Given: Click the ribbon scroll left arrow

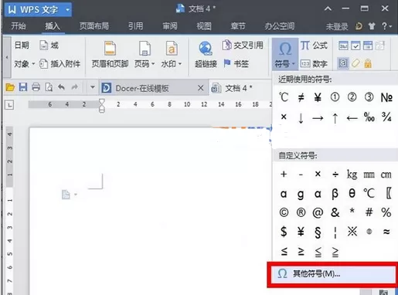Looking at the screenshot, I should coord(7,57).
